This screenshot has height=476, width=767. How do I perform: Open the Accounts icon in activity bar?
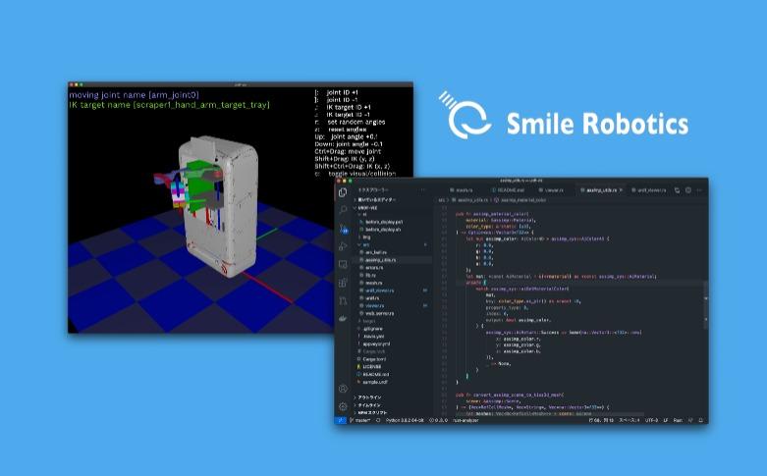click(343, 389)
